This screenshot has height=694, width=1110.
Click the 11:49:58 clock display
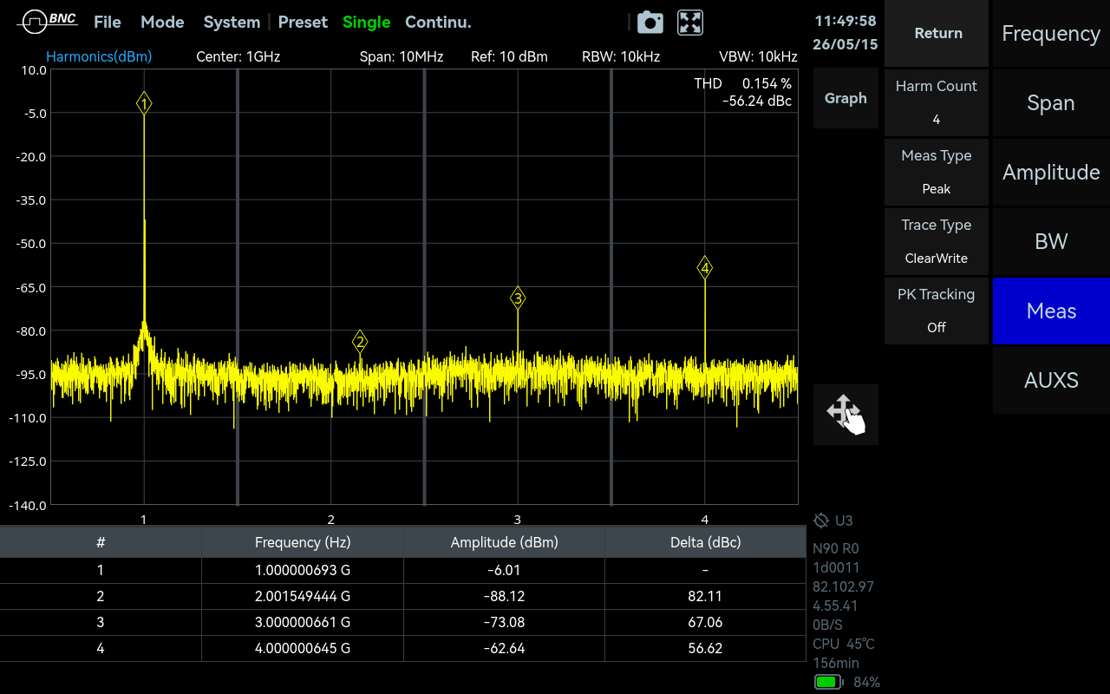tap(846, 21)
